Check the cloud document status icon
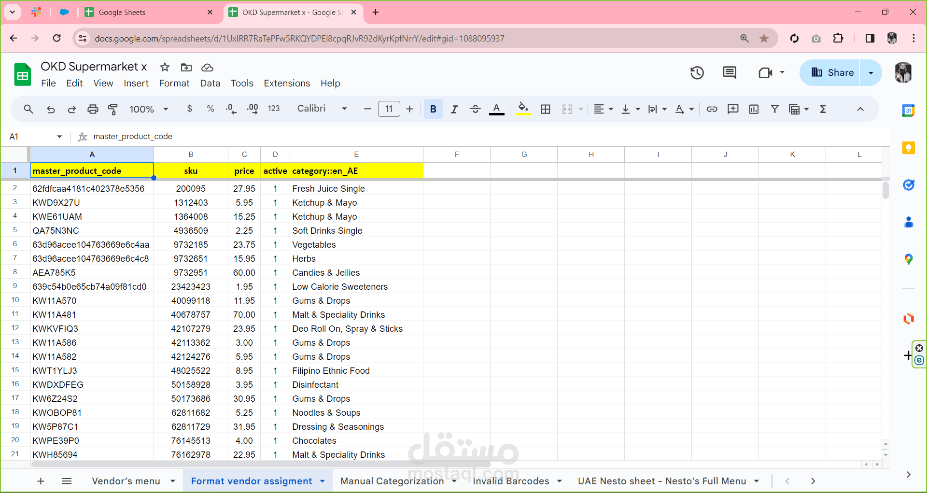Screen dimensions: 927x493 click(207, 67)
